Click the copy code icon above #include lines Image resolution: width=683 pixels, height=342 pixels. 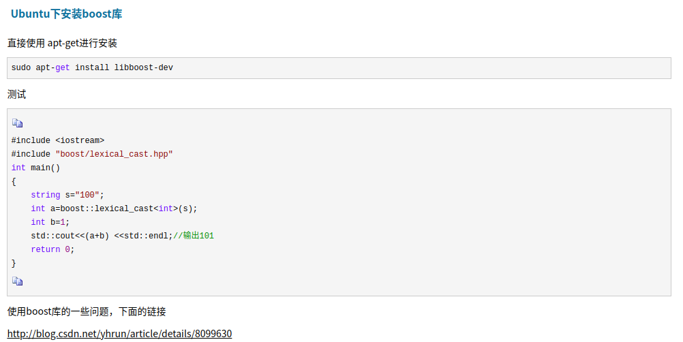(18, 123)
